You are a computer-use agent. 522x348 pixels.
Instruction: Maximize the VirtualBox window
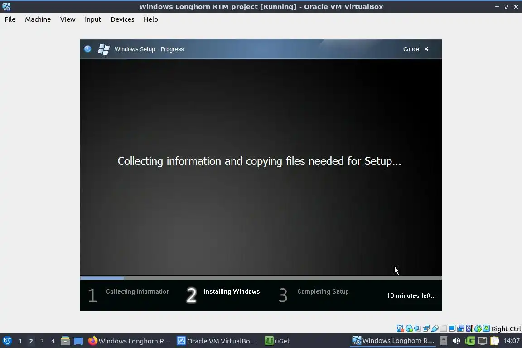point(506,7)
